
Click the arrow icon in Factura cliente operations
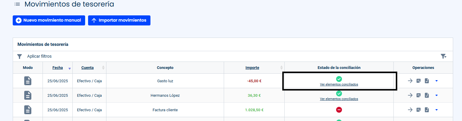click(x=410, y=110)
